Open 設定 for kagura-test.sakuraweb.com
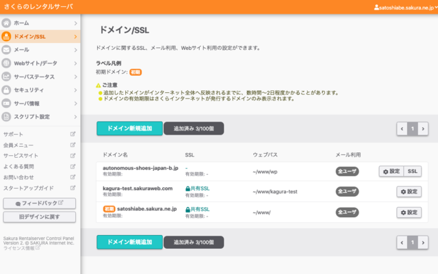 pos(409,191)
